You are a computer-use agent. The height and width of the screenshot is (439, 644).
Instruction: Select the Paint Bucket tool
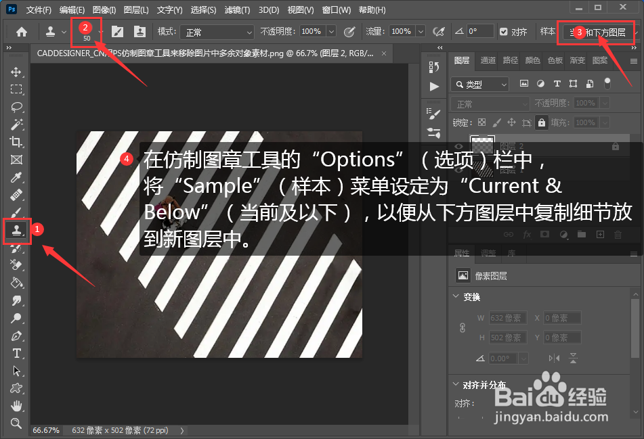16,283
